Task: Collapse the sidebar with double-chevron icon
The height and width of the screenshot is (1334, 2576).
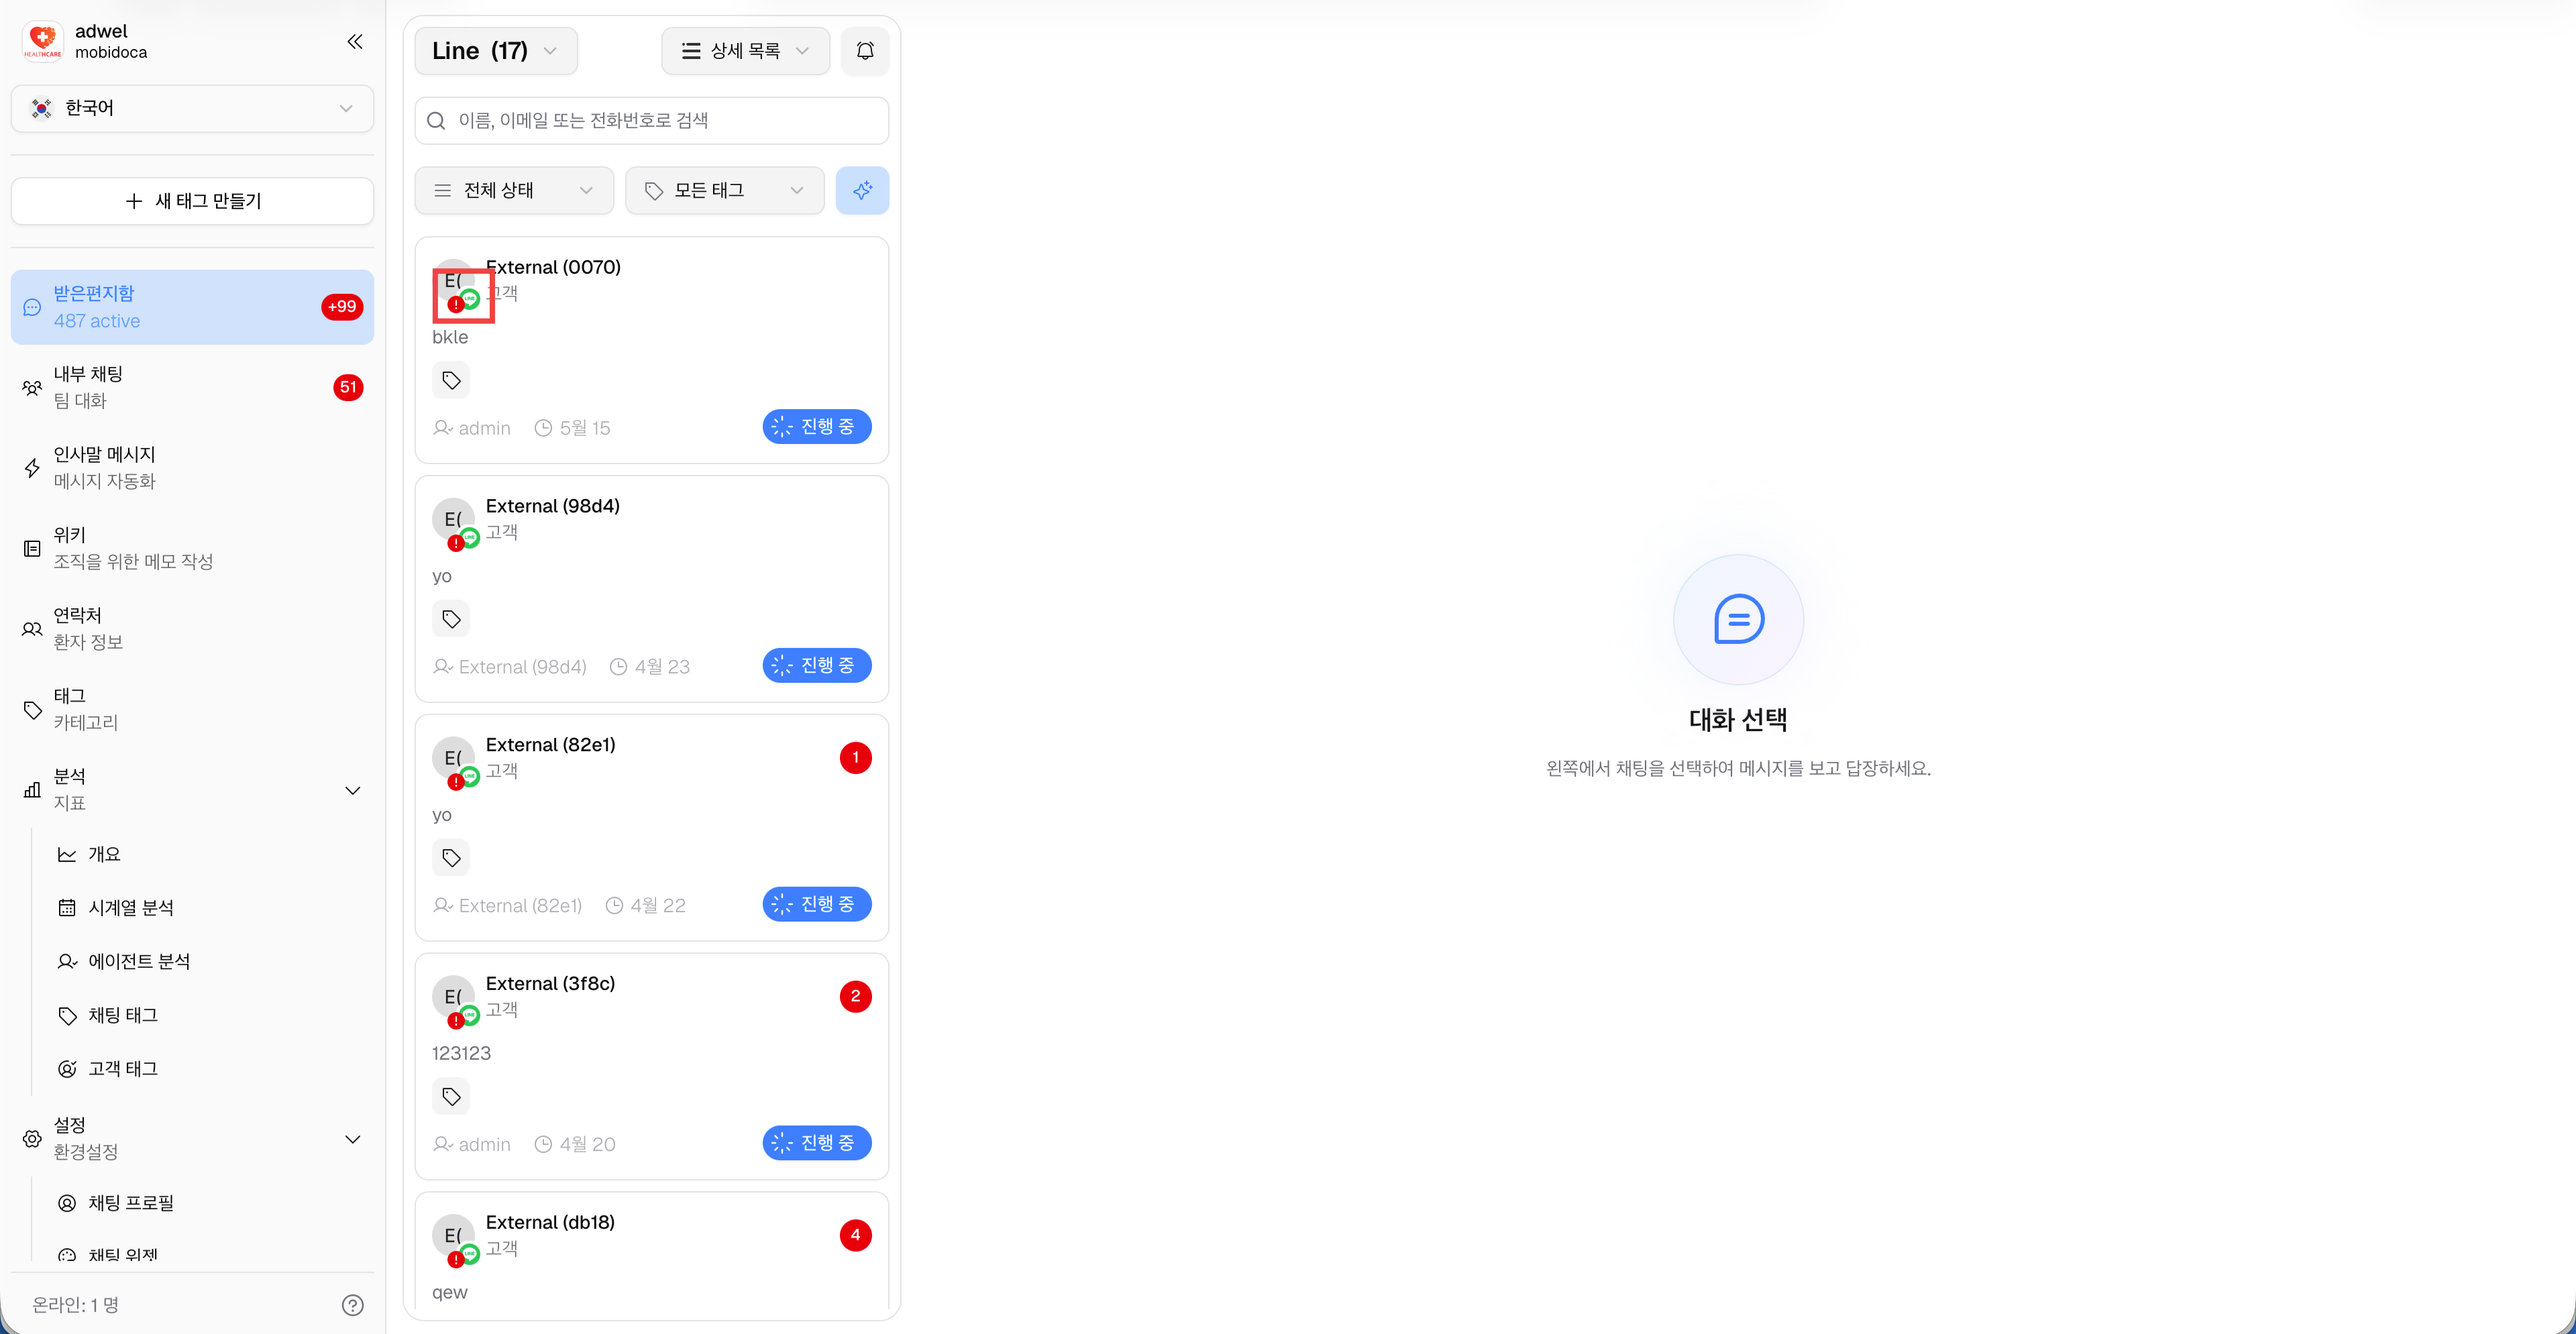Action: tap(355, 41)
